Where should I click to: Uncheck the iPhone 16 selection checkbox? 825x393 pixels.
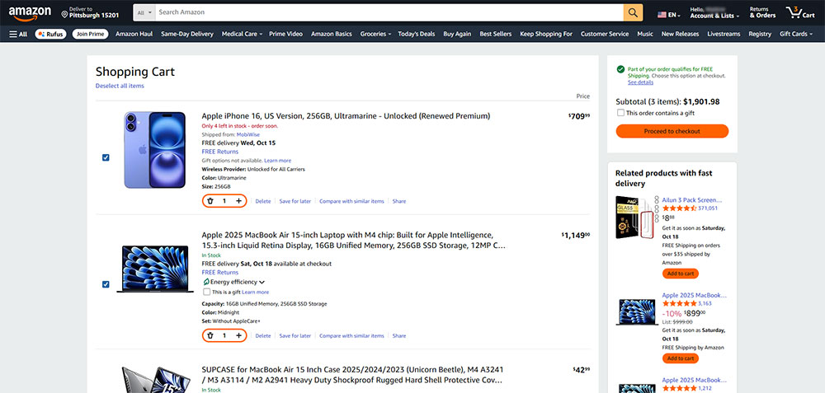[x=106, y=157]
